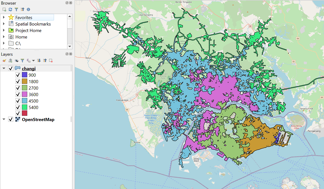Collapse all items in the Browser panel
The height and width of the screenshot is (189, 324).
point(22,9)
